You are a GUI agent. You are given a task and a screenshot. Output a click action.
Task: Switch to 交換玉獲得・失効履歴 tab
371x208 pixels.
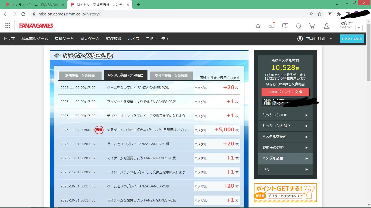coord(171,76)
